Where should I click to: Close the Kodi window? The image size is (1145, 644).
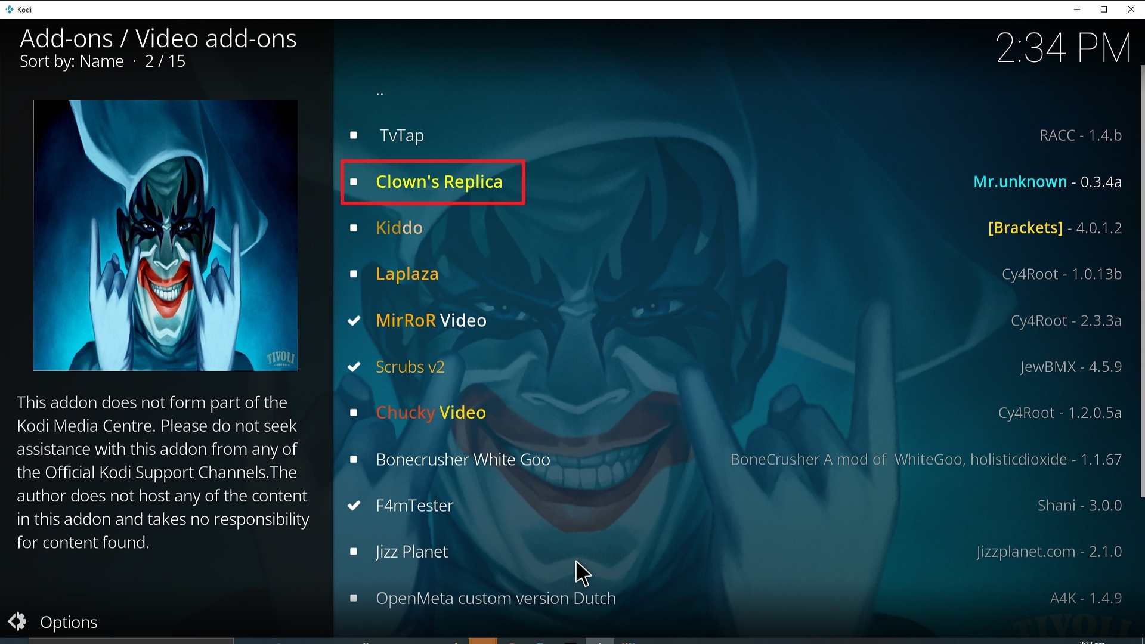coord(1131,10)
